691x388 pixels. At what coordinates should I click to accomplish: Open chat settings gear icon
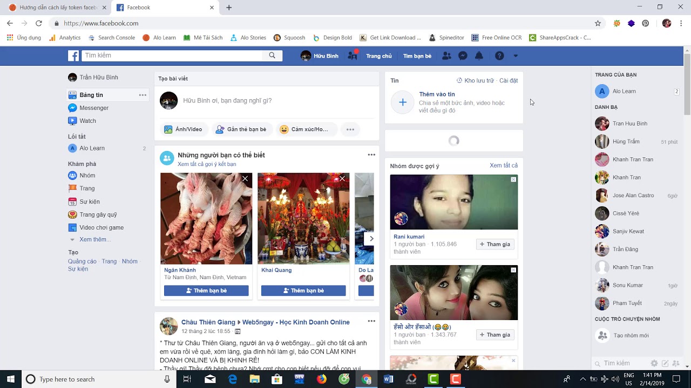point(654,364)
